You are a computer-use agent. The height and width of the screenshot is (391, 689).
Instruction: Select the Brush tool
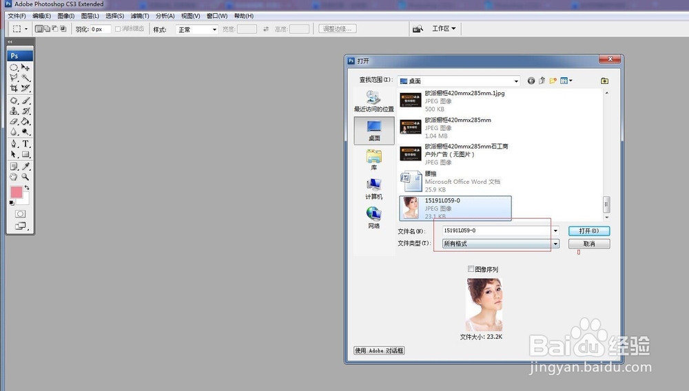(x=26, y=101)
